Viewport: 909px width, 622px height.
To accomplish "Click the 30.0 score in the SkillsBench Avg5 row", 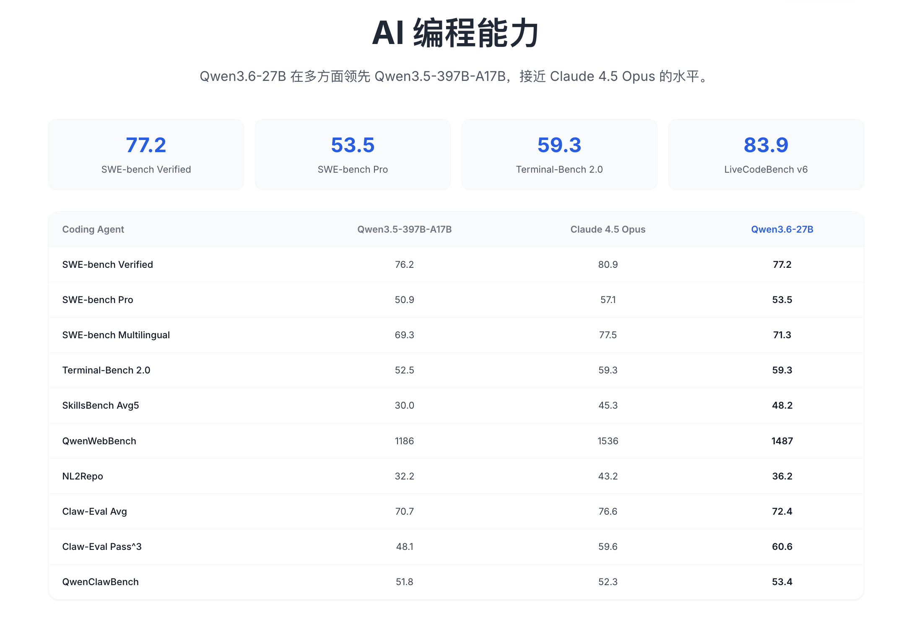I will 404,405.
